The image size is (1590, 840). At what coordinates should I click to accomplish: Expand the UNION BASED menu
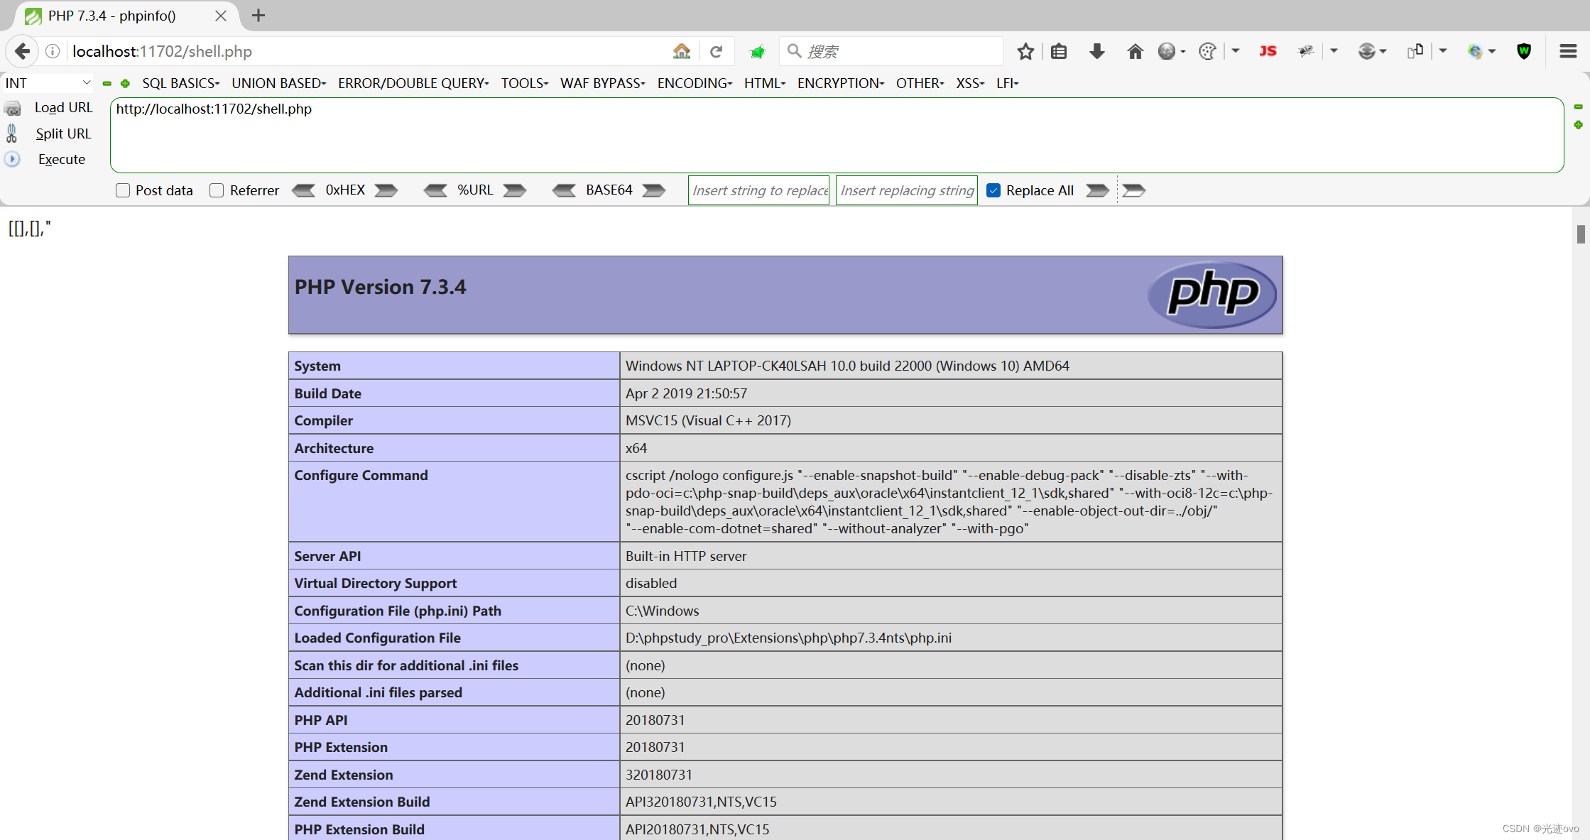(x=278, y=83)
